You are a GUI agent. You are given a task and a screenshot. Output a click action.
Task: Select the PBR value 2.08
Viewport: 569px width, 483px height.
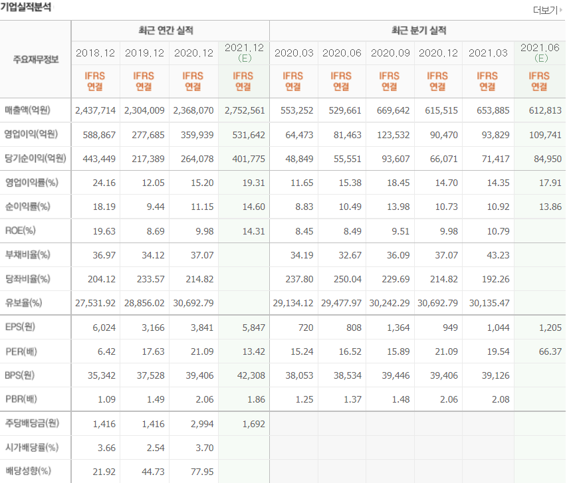(501, 399)
